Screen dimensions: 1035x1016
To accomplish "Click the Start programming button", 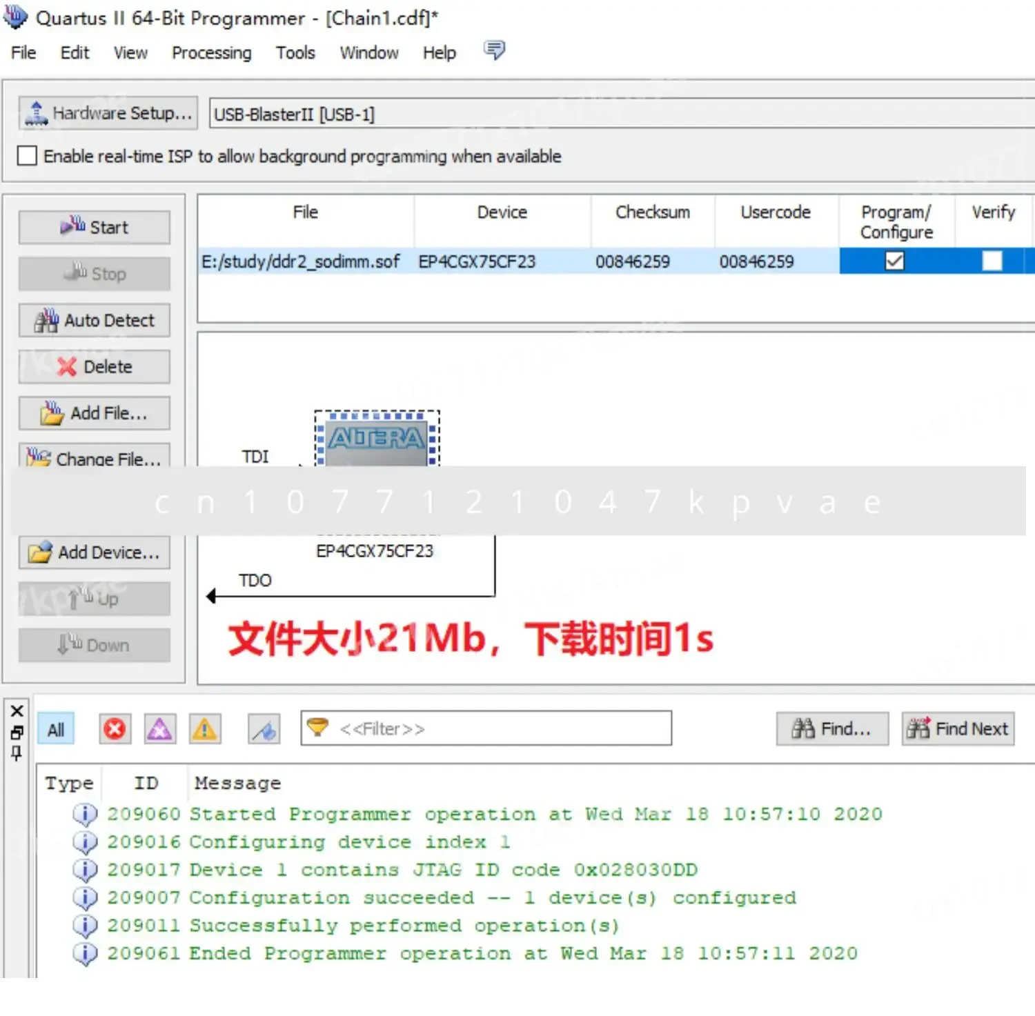I will [x=95, y=227].
